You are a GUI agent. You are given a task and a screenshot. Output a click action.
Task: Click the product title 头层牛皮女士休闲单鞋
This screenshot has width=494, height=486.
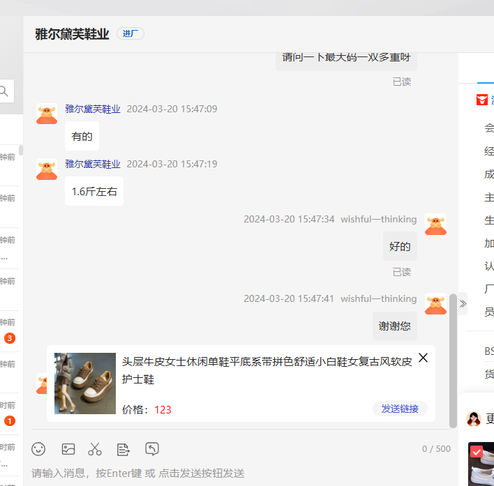click(267, 370)
